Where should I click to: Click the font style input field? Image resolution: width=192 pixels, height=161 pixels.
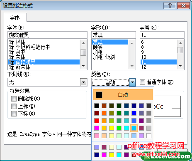click(114, 35)
